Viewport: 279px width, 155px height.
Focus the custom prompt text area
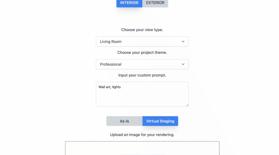coord(142,97)
